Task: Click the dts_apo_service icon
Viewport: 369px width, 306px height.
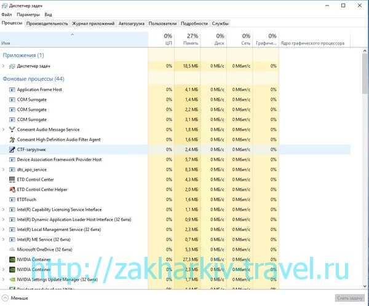Action: [x=12, y=170]
